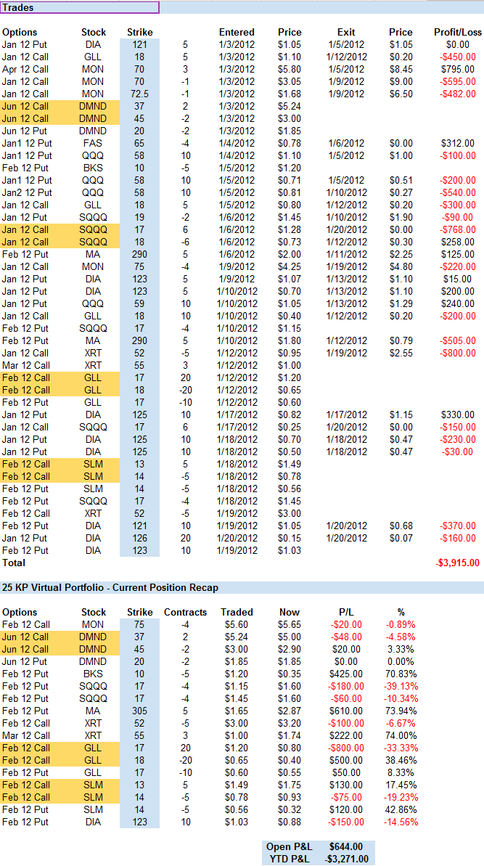Screen dimensions: 484x866
Task: Select the Jan2 12 Put cell
Action: click(25, 192)
